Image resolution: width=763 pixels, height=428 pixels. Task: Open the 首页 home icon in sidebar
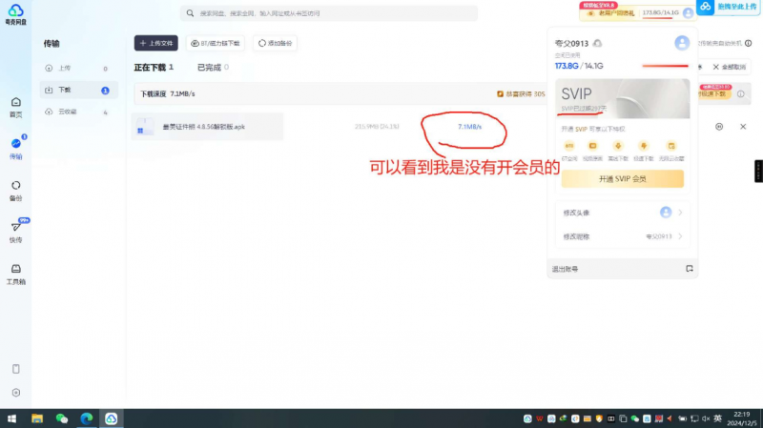(x=15, y=106)
